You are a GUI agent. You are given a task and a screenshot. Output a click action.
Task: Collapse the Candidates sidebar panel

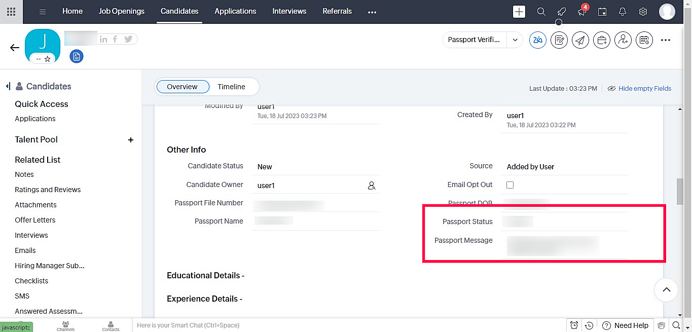coord(8,86)
